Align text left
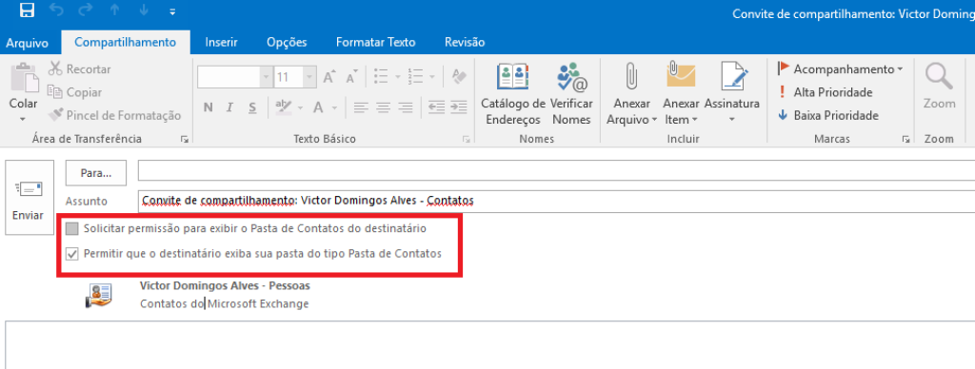 click(x=360, y=107)
